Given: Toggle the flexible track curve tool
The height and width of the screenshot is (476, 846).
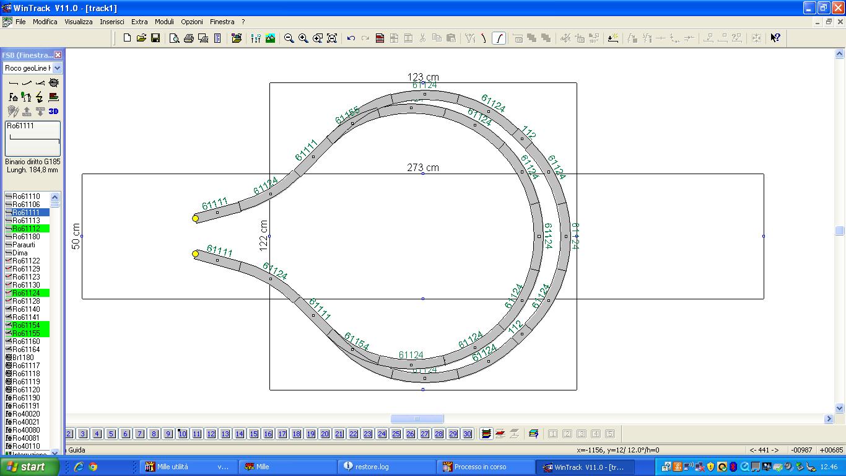Looking at the screenshot, I should point(499,38).
